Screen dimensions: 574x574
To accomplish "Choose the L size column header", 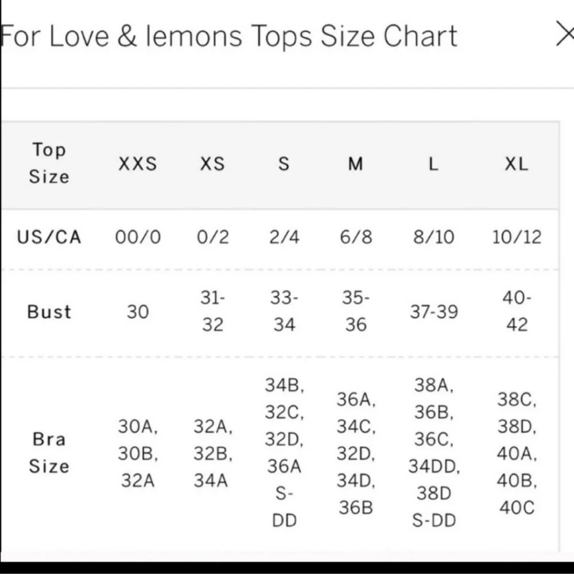I will tap(433, 164).
